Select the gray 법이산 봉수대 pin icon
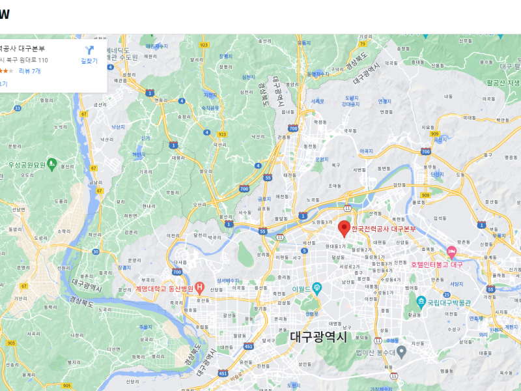 click(x=401, y=353)
